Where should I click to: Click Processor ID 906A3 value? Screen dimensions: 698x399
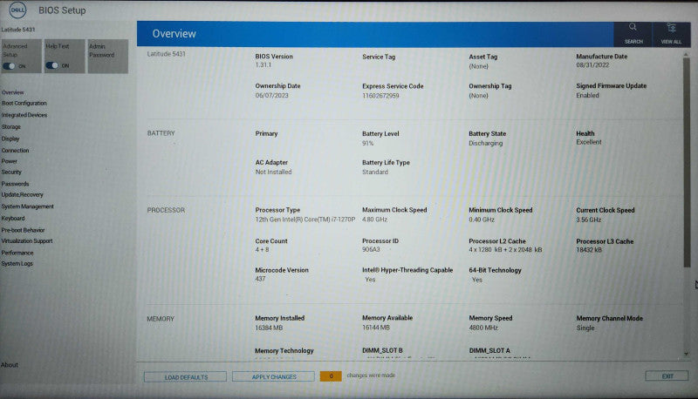pyautogui.click(x=371, y=250)
